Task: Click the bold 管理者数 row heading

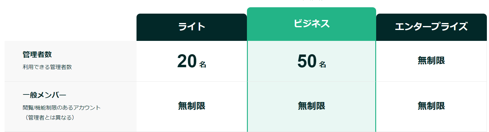Action: (37, 54)
